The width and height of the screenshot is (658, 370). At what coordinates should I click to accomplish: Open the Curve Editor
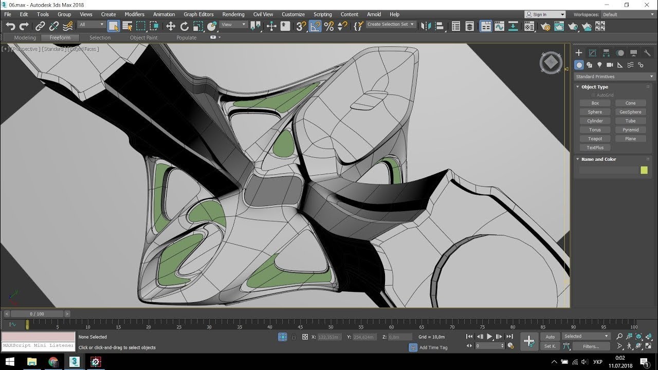499,26
